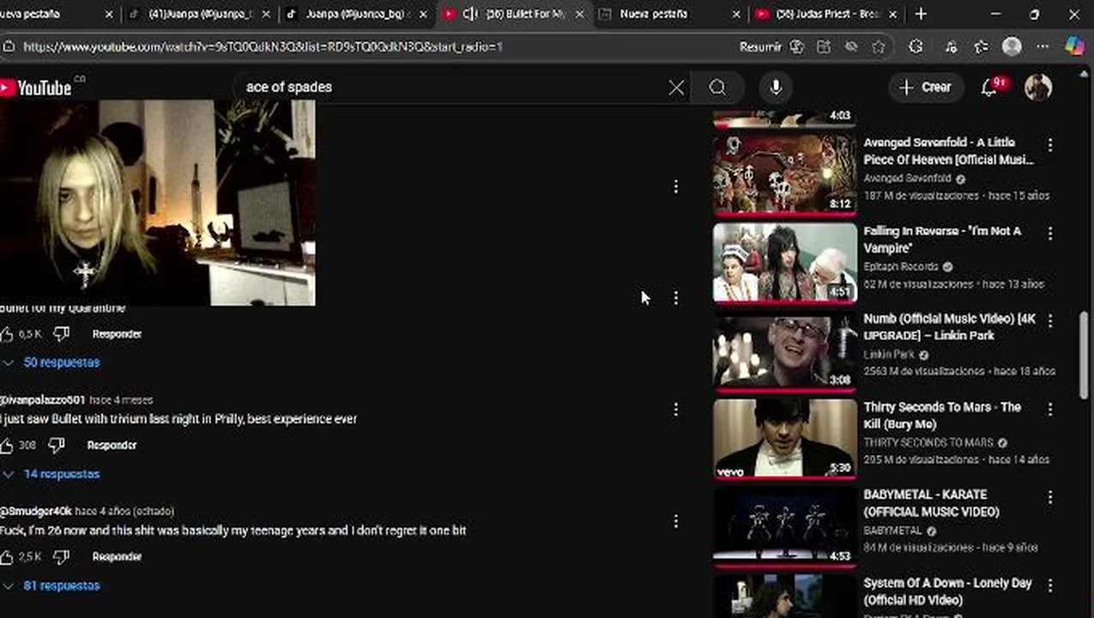Dislike the @Smudger40k comment
Screen dimensions: 1094x618
pyautogui.click(x=62, y=557)
